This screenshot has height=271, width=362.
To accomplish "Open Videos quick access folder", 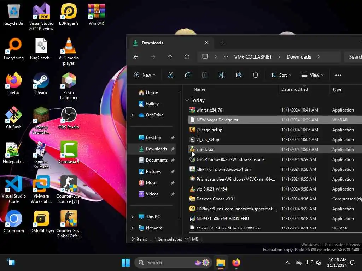I will click(152, 194).
